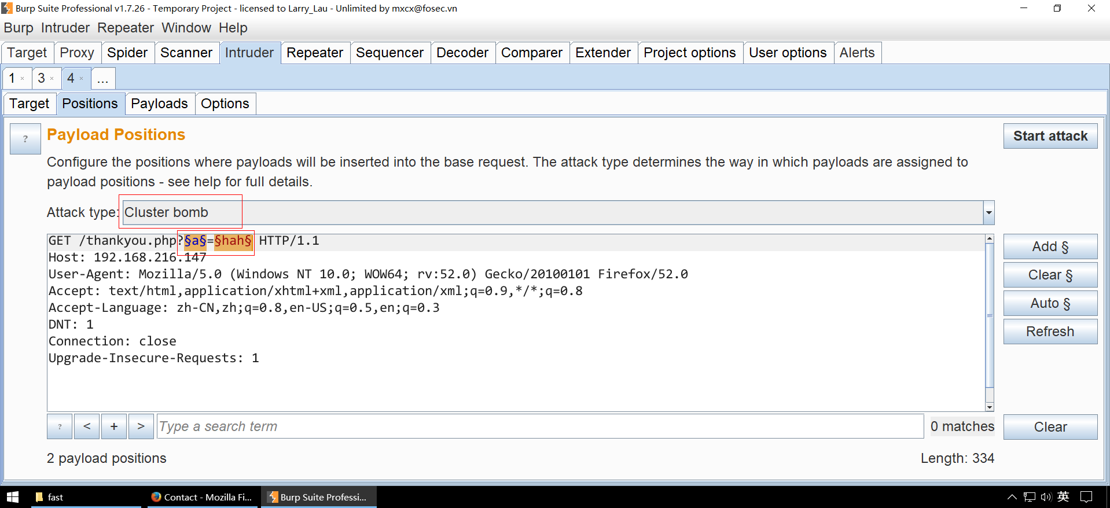Viewport: 1110px width, 508px height.
Task: Select Intruder attack tab 1
Action: tap(12, 78)
